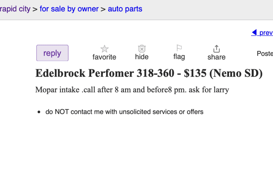The image size is (273, 182).
Task: Navigate to the prev posting link
Action: point(266,33)
